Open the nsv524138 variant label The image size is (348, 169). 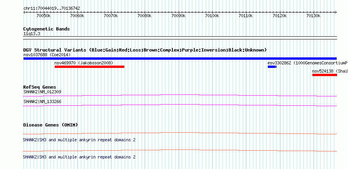pyautogui.click(x=330, y=71)
